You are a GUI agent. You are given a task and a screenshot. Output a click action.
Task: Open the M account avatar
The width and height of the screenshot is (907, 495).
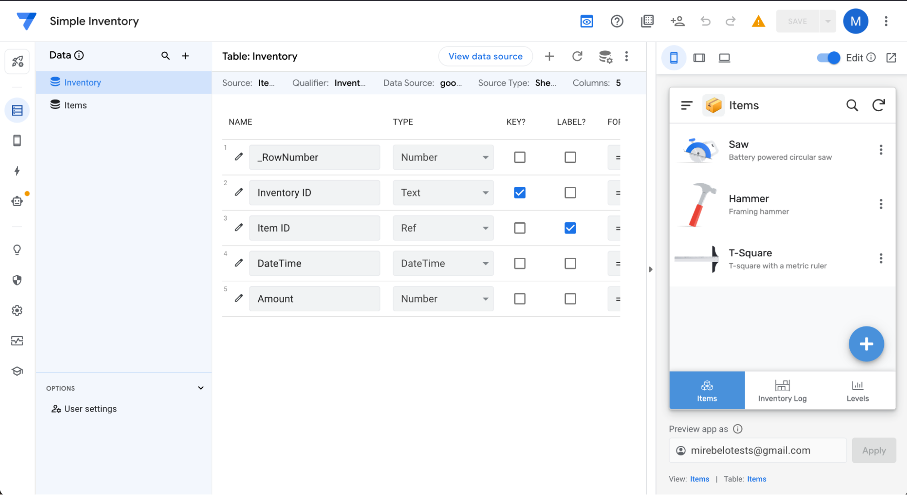[x=855, y=21]
